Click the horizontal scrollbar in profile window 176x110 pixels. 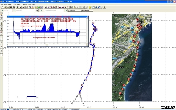click(46, 45)
